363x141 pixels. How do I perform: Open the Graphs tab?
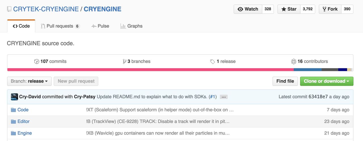coord(131,26)
